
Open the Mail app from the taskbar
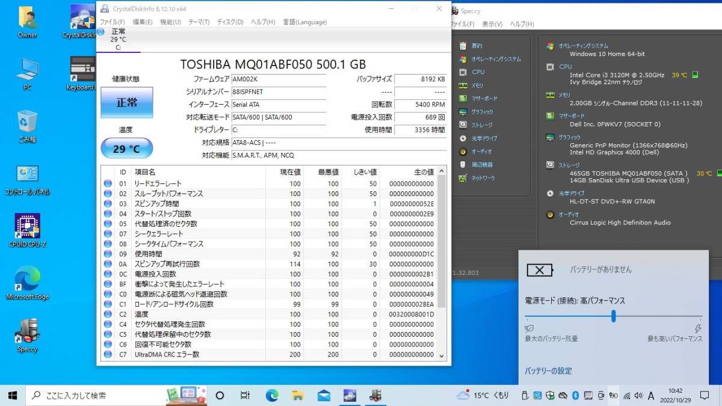click(324, 395)
